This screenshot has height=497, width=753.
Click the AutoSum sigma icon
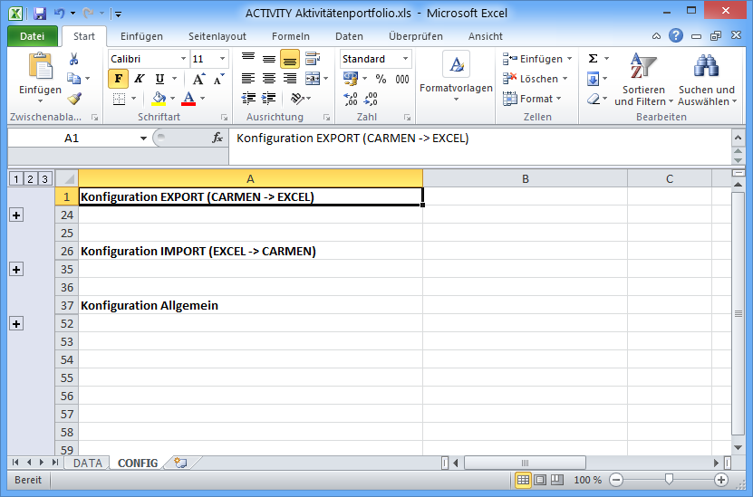(x=593, y=59)
